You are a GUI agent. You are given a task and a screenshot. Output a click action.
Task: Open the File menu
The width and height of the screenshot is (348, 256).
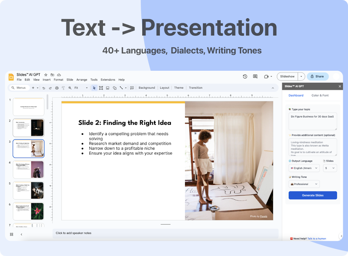click(19, 80)
